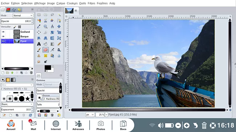Image resolution: width=236 pixels, height=132 pixels.
Task: Select the star brush thumbnail
Action: pos(28,99)
